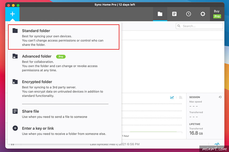Click Last synced status text
Screen dimensions: 229x152
tap(115, 144)
